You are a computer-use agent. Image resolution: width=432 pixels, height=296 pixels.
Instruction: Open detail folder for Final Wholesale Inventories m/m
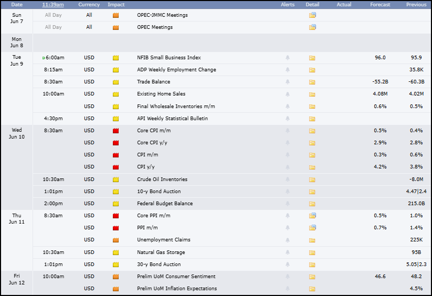coord(312,107)
